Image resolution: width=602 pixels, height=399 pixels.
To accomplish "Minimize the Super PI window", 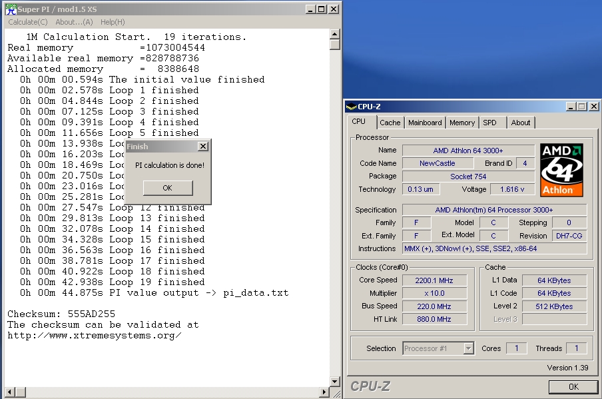I will coord(310,9).
